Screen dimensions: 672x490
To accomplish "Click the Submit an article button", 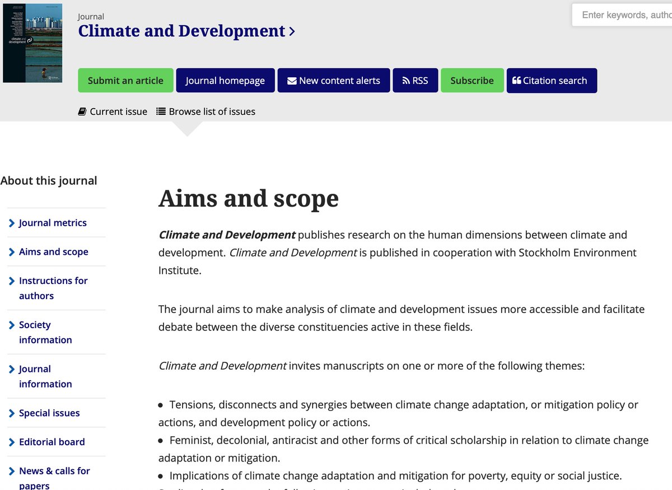I will pos(125,81).
